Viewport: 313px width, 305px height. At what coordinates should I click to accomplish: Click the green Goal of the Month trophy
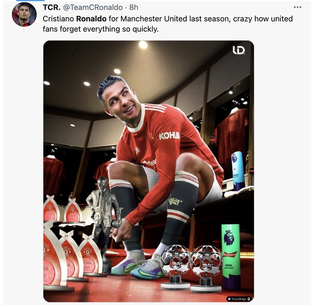(x=231, y=257)
